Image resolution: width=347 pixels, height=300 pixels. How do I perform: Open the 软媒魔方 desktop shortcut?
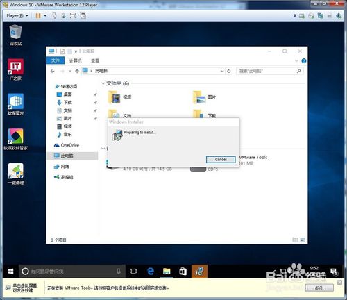[x=15, y=104]
